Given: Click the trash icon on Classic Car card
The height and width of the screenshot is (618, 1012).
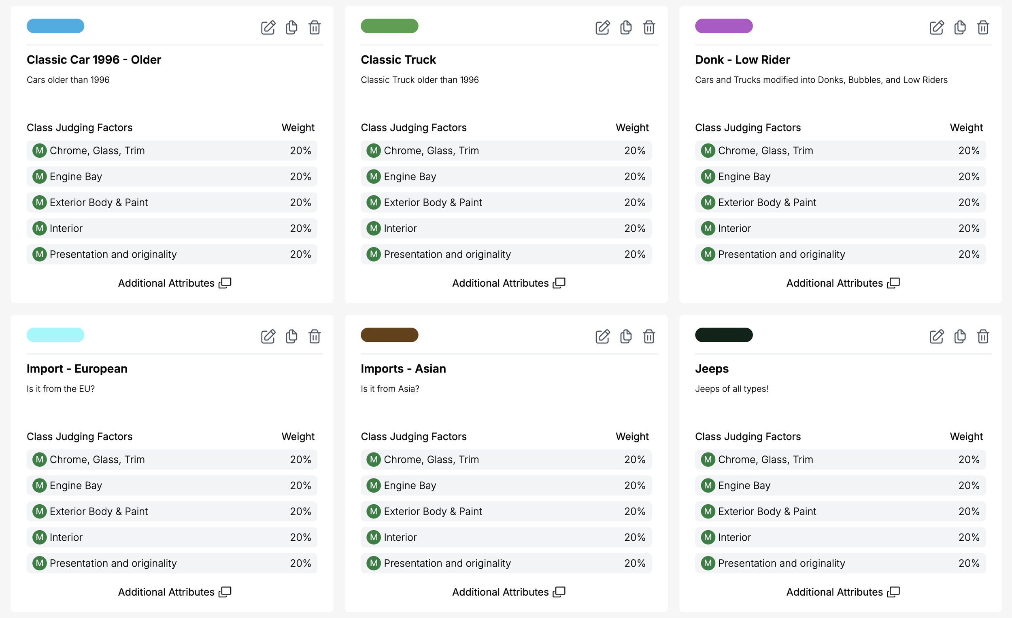Looking at the screenshot, I should click(x=315, y=28).
